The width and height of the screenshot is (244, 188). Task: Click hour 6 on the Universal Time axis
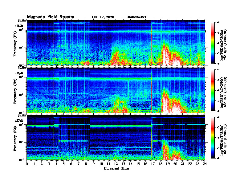pos(71,164)
